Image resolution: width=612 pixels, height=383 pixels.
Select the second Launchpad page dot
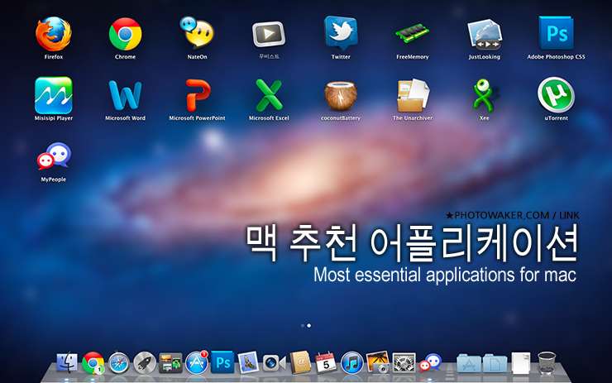tap(309, 325)
